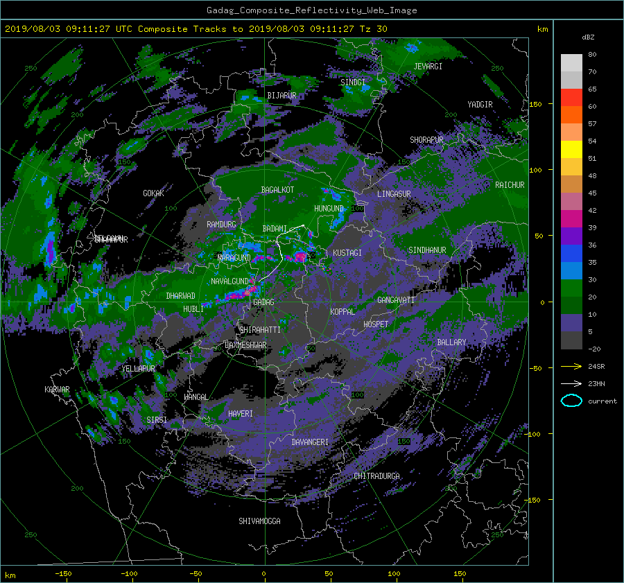Select the slate purple 5-10 dBZ swatch
Screen dimensions: 624x583
pos(571,323)
